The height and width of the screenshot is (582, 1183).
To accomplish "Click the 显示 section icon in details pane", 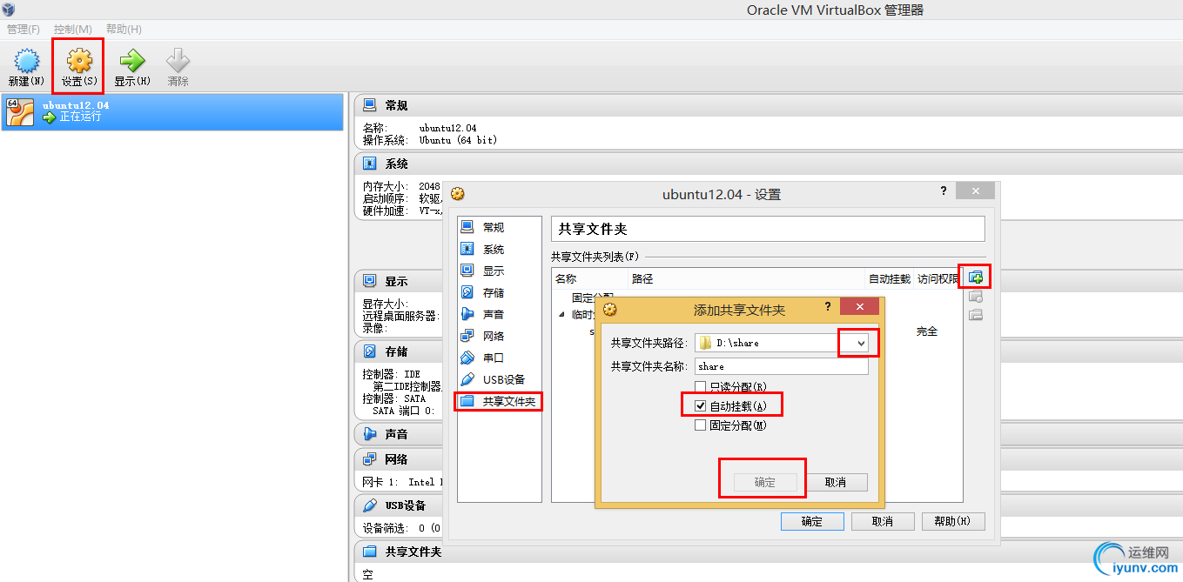I will (369, 281).
